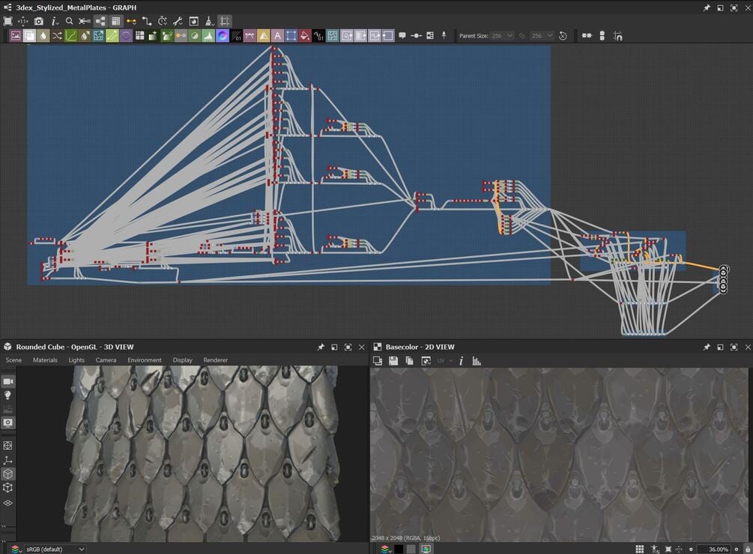Image resolution: width=753 pixels, height=554 pixels.
Task: Open the Renderer menu in 3D view
Action: click(215, 360)
